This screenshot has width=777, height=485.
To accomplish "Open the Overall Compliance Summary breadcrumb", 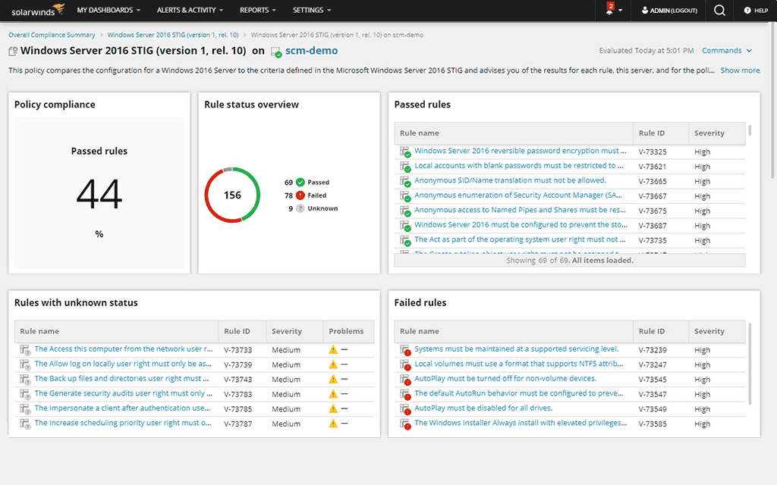I will tap(51, 34).
